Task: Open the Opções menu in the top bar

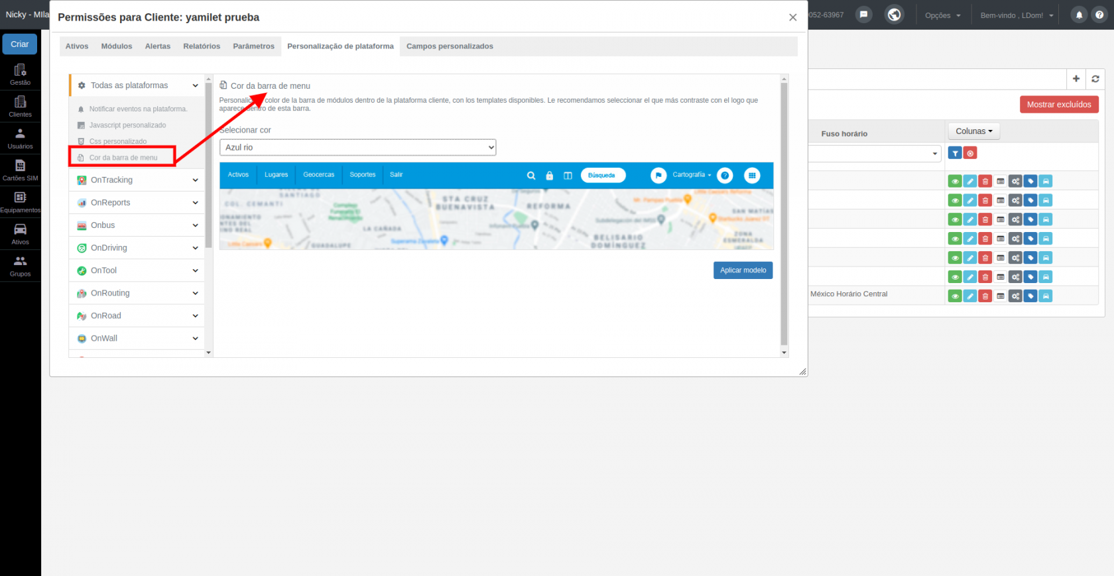Action: 942,15
